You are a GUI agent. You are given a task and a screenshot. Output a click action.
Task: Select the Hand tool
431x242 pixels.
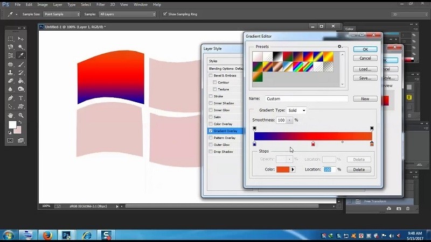click(10, 115)
